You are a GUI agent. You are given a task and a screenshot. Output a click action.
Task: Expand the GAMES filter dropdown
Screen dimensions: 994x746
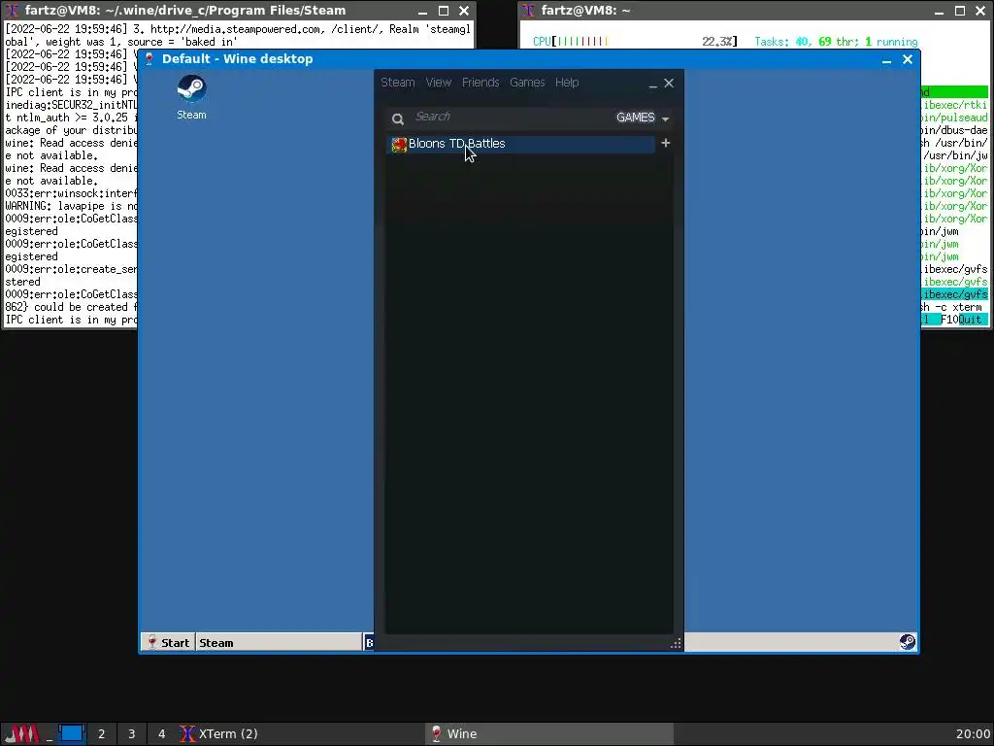643,118
